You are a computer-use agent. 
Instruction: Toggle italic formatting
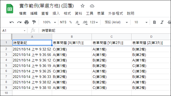(x=162, y=22)
